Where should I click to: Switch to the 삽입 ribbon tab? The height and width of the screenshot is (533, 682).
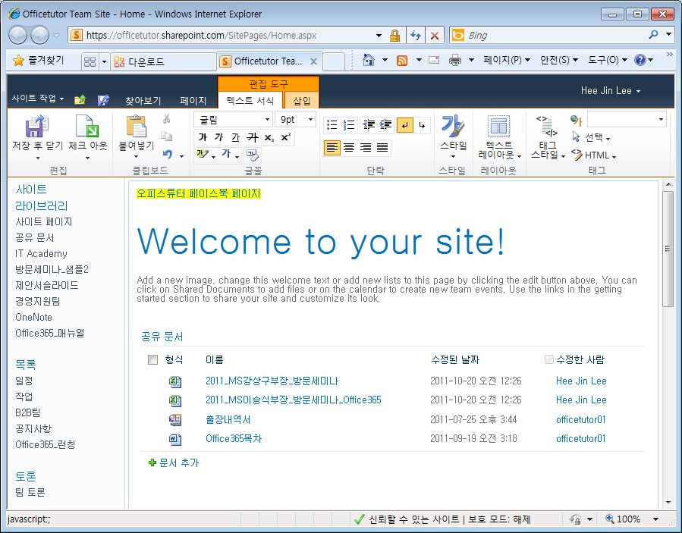pos(301,100)
